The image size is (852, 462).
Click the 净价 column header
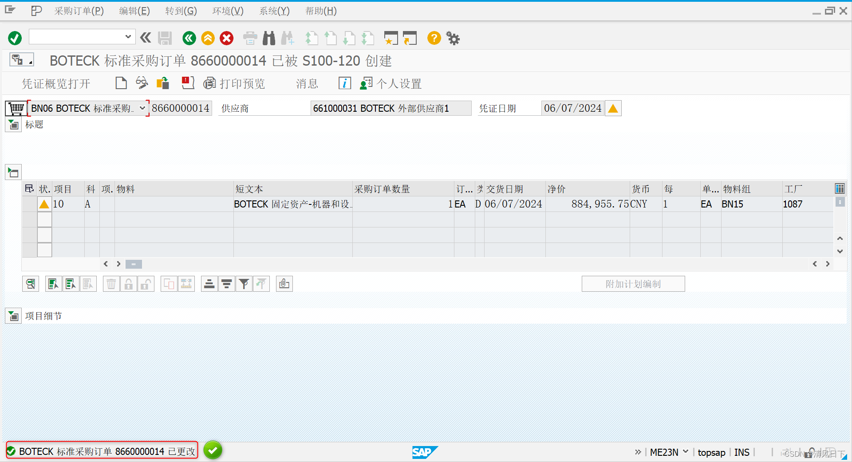point(588,189)
